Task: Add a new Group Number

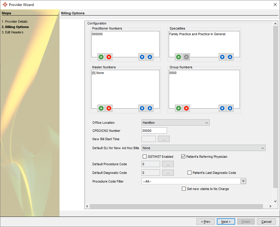Action: (x=179, y=108)
